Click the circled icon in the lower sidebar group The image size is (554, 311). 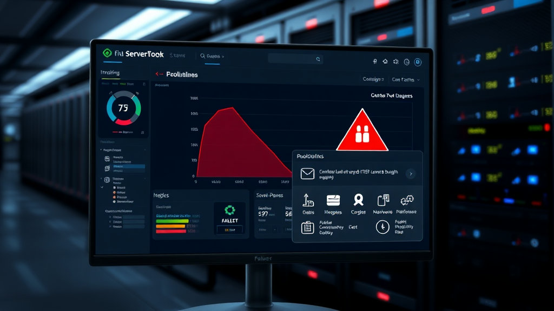coord(107,179)
